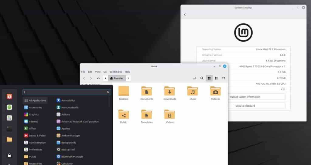Open the Help menu in the Home window

[x=128, y=72]
